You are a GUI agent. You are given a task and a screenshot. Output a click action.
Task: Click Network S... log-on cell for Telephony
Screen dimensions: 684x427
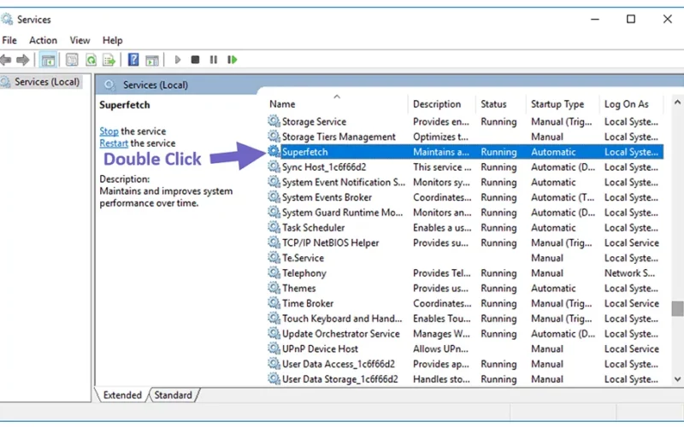pyautogui.click(x=629, y=273)
